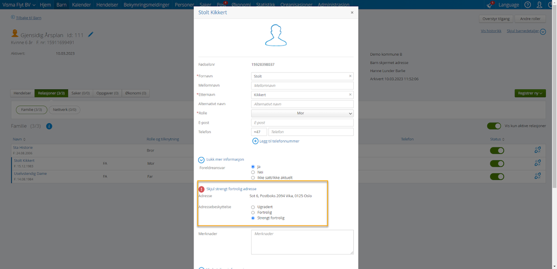Close the Stolt Kikkert dialog
Viewport: 557px width, 269px height.
(352, 12)
